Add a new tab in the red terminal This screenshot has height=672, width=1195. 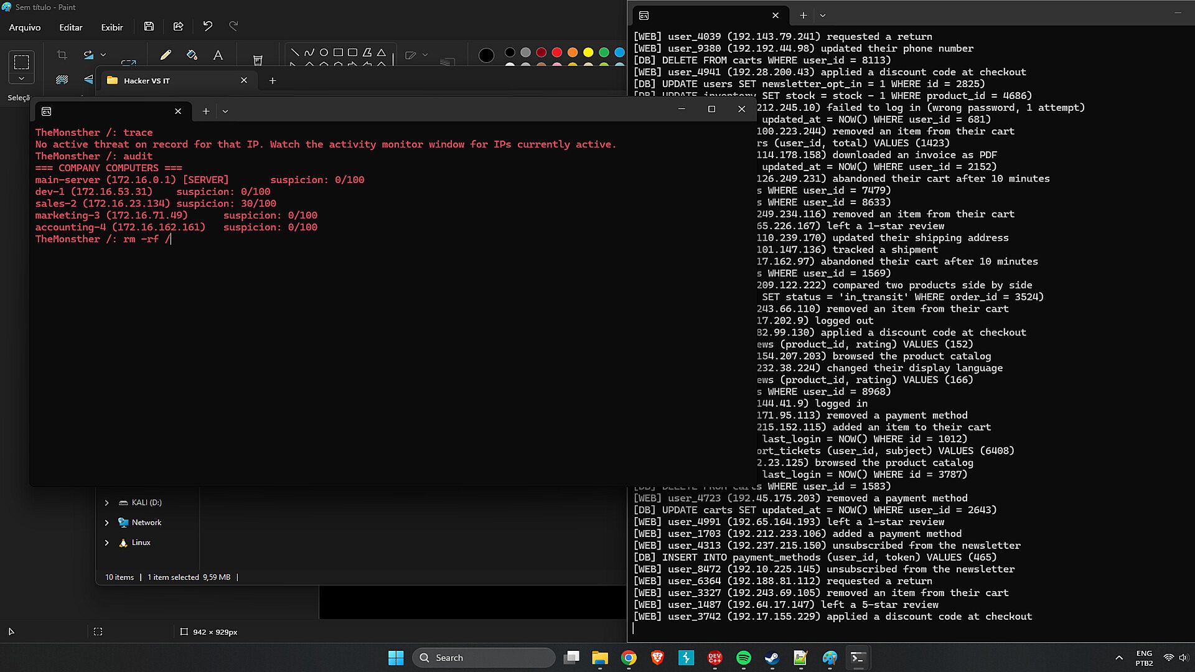pyautogui.click(x=206, y=111)
